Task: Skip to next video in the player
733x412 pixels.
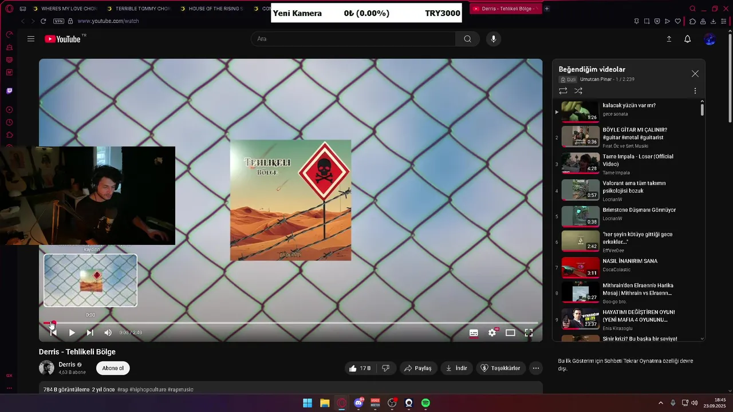Action: click(x=90, y=332)
